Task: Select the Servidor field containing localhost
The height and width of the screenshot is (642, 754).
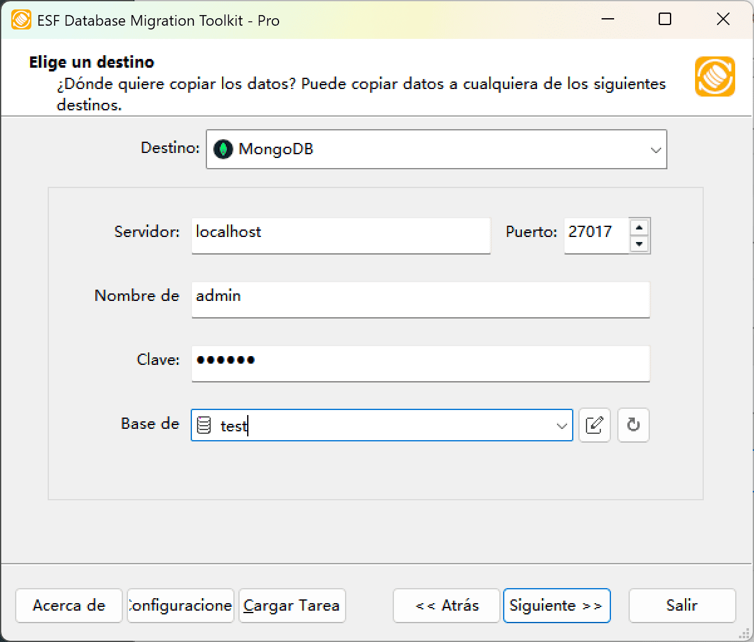Action: (x=341, y=236)
